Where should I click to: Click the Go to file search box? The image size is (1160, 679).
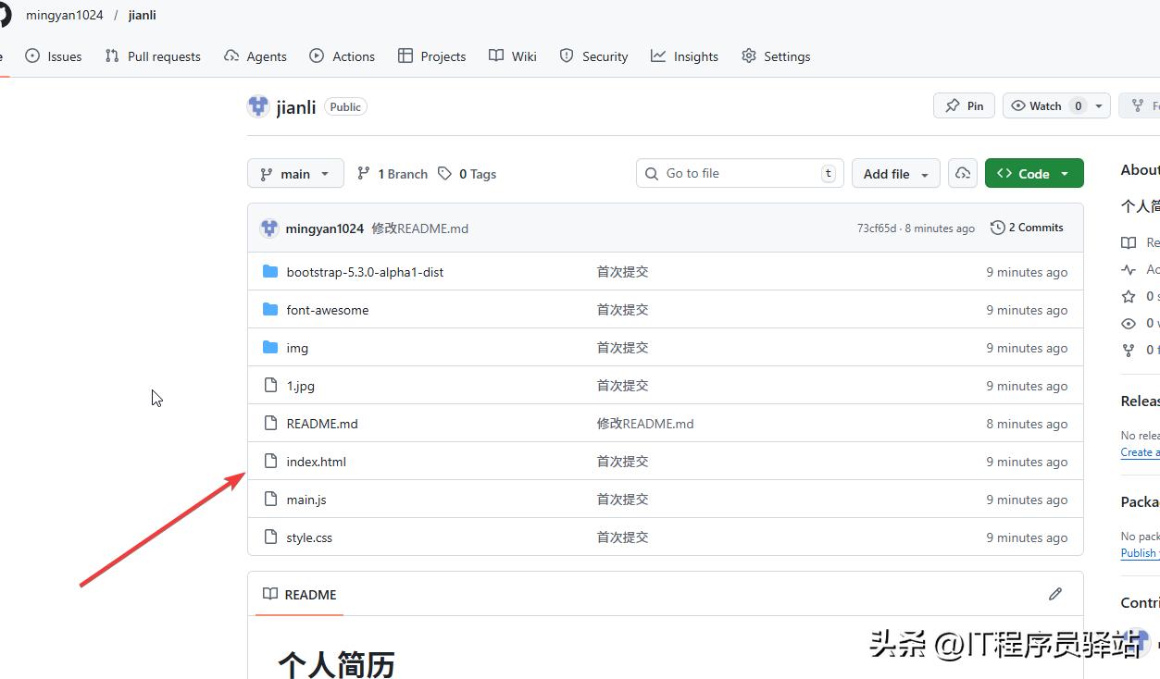pyautogui.click(x=739, y=173)
